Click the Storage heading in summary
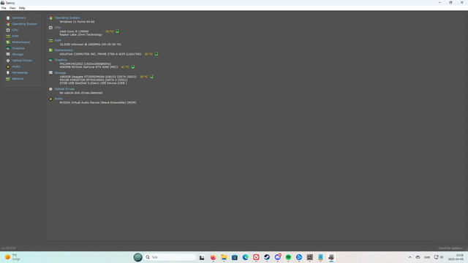 pyautogui.click(x=60, y=73)
